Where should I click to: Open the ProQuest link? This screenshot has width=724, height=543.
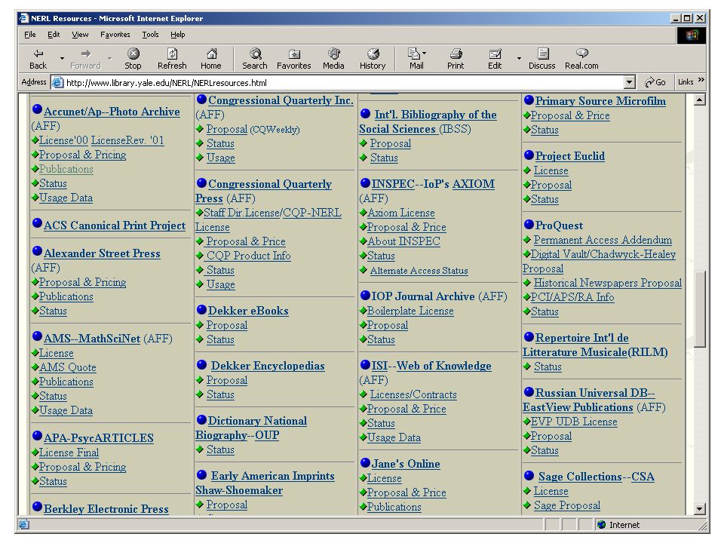pos(559,225)
